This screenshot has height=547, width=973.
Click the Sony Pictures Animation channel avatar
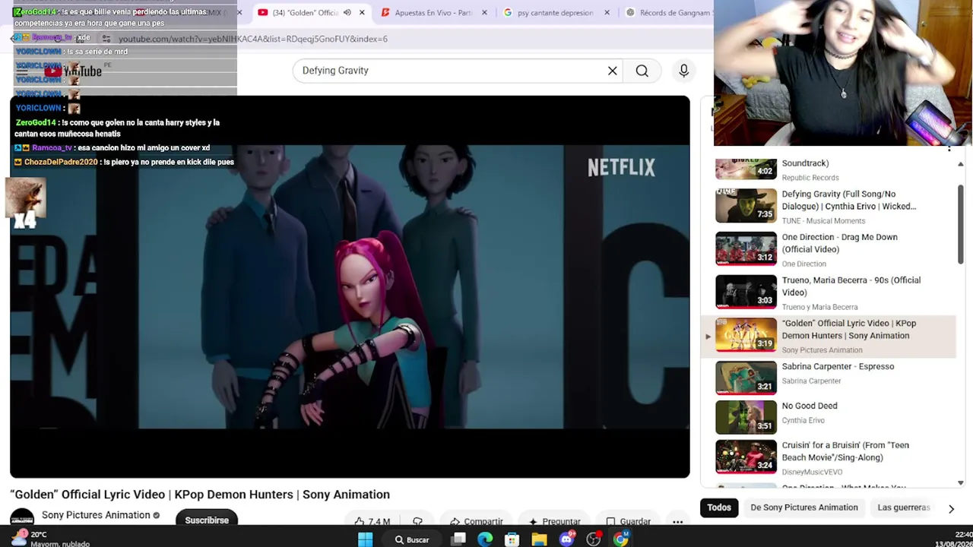22,517
